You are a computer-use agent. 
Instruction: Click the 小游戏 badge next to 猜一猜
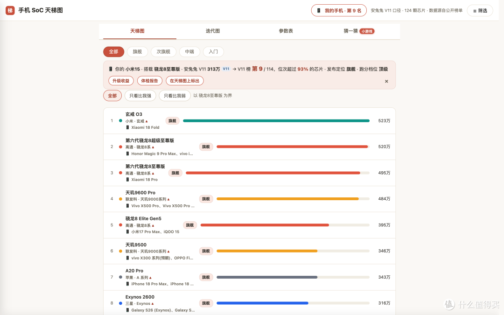(x=367, y=31)
